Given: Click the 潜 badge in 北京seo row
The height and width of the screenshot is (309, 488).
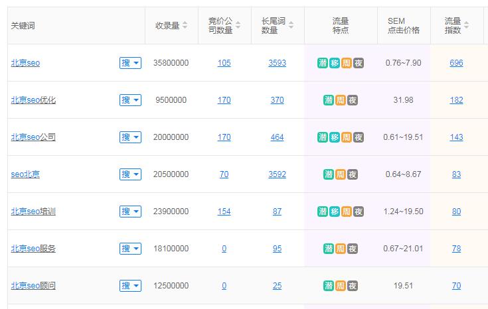Looking at the screenshot, I should 323,63.
